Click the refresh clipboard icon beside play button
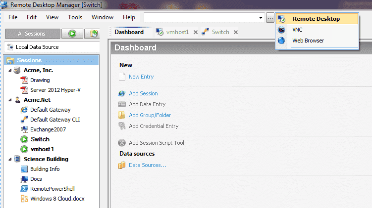372x208 pixels. click(x=94, y=34)
